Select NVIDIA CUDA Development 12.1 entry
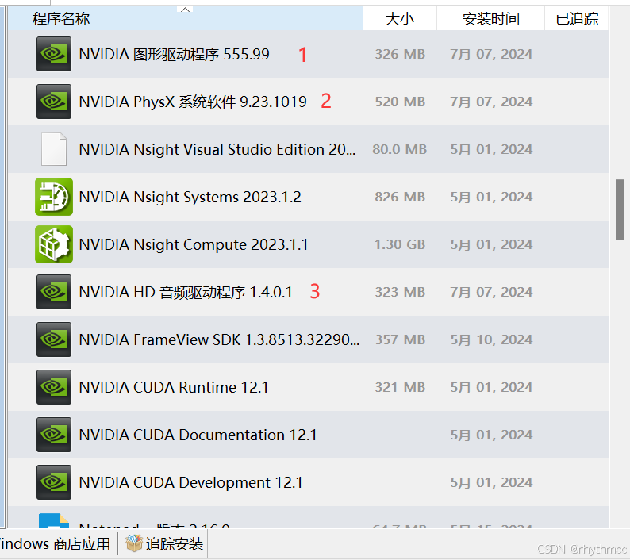The height and width of the screenshot is (560, 630). point(309,482)
